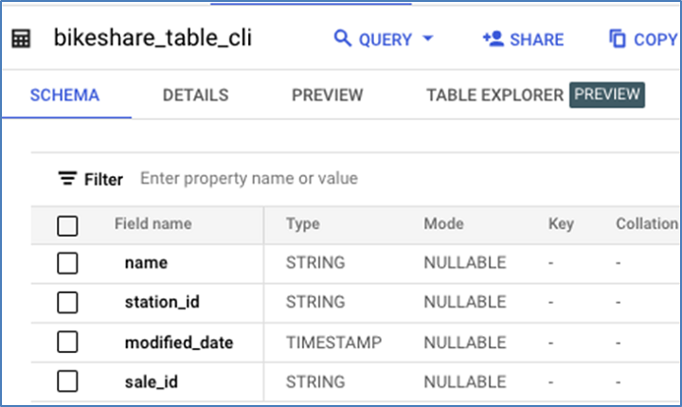
Task: Tick the sale_id field checkbox
Action: [x=67, y=381]
